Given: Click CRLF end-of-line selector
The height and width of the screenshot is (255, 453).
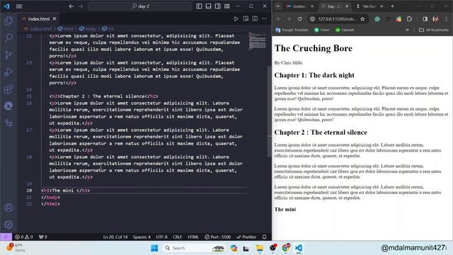Looking at the screenshot, I should [178, 237].
